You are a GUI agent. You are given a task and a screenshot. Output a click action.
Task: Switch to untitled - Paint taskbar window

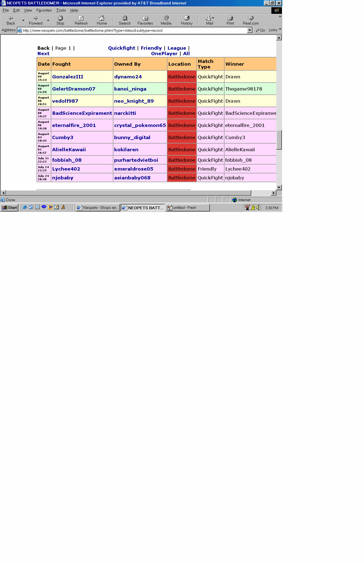coord(188,208)
